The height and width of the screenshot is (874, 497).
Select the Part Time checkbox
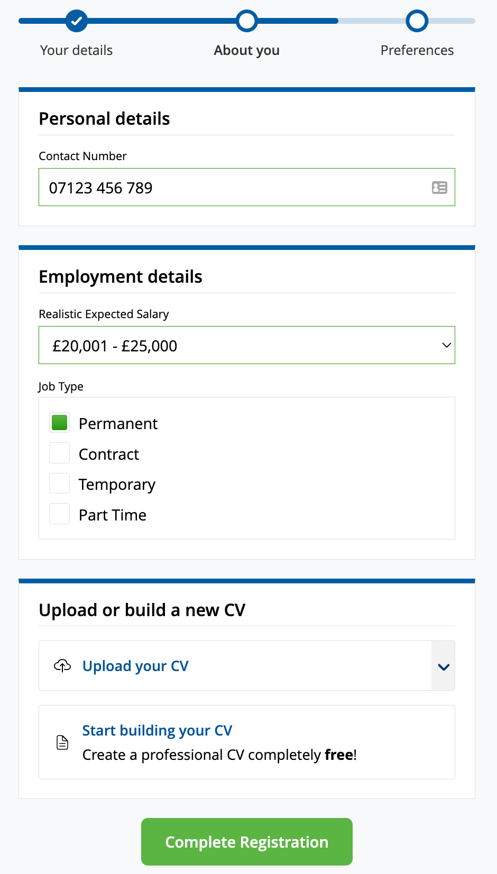[x=60, y=514]
